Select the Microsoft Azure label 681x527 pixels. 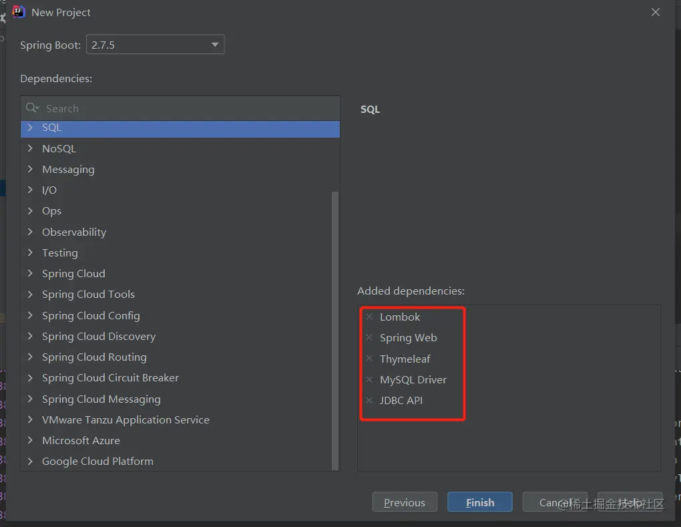click(81, 441)
